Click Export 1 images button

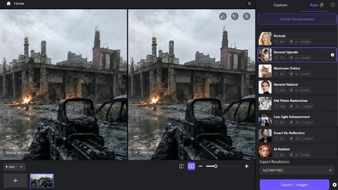point(294,185)
